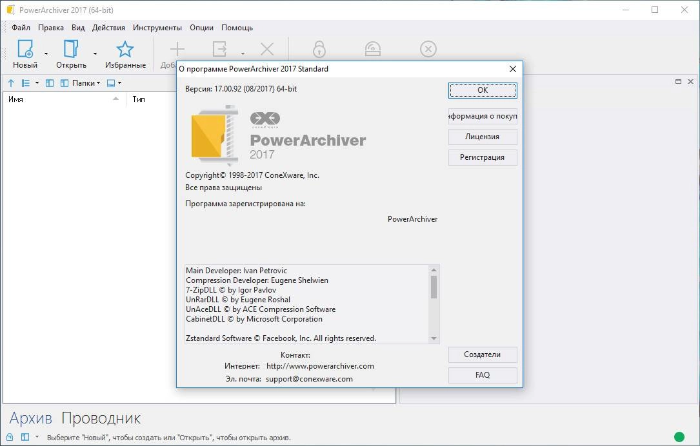
Task: Switch to the Проводник tab
Action: pos(101,418)
